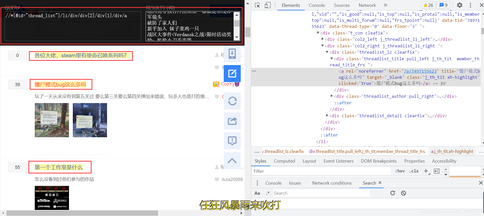Image resolution: width=484 pixels, height=216 pixels.
Task: Open the 僵尸模式bug这么多吗 thread link
Action: coord(60,85)
